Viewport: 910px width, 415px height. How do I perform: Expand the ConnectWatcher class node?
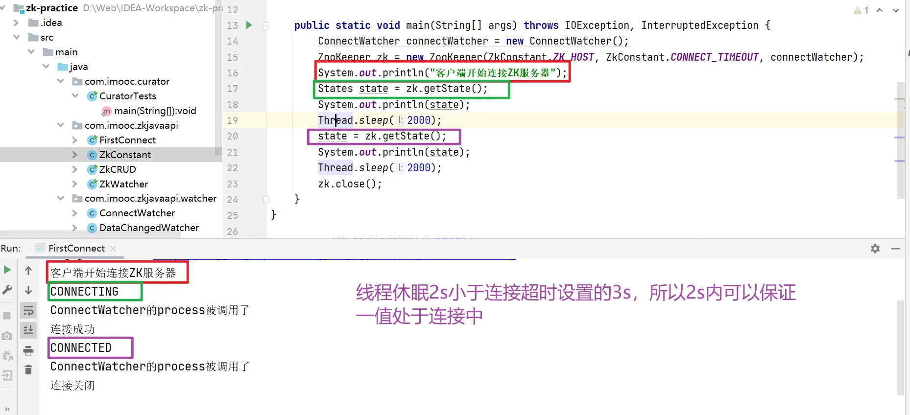click(x=75, y=213)
